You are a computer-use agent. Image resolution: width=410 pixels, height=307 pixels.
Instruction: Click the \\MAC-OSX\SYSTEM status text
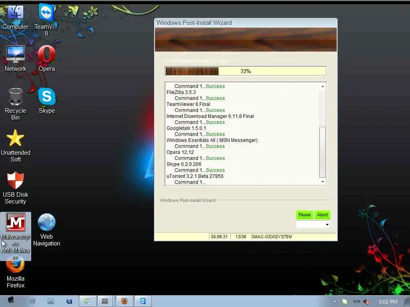coord(271,237)
